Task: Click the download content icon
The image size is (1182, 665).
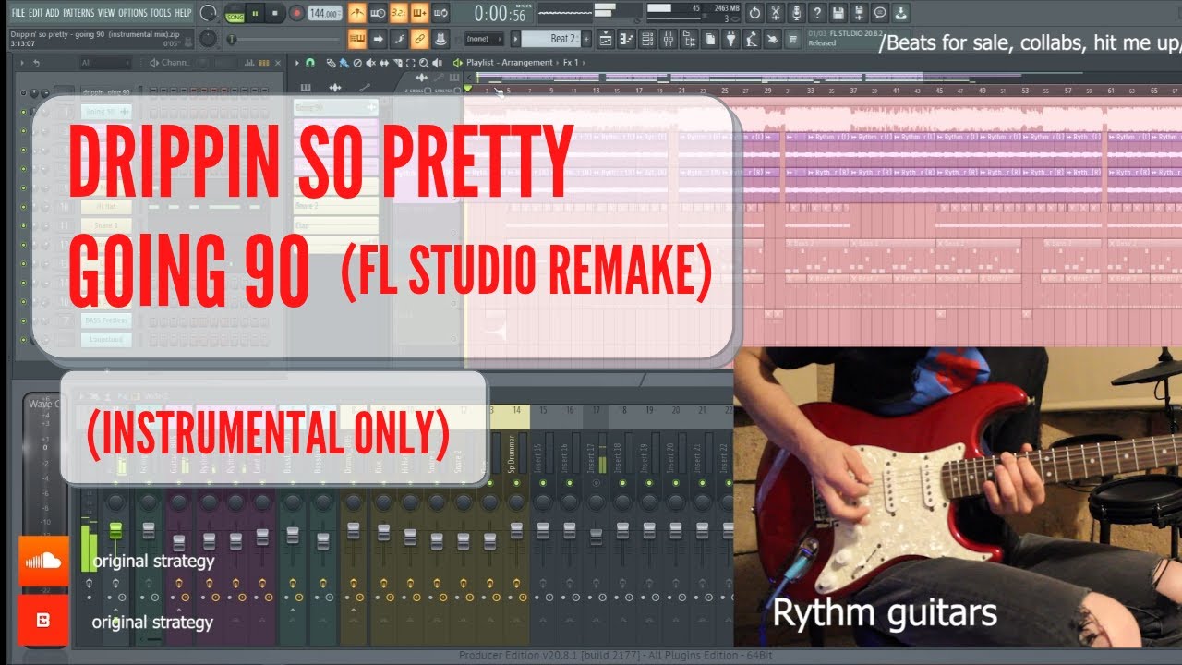Action: pos(901,13)
